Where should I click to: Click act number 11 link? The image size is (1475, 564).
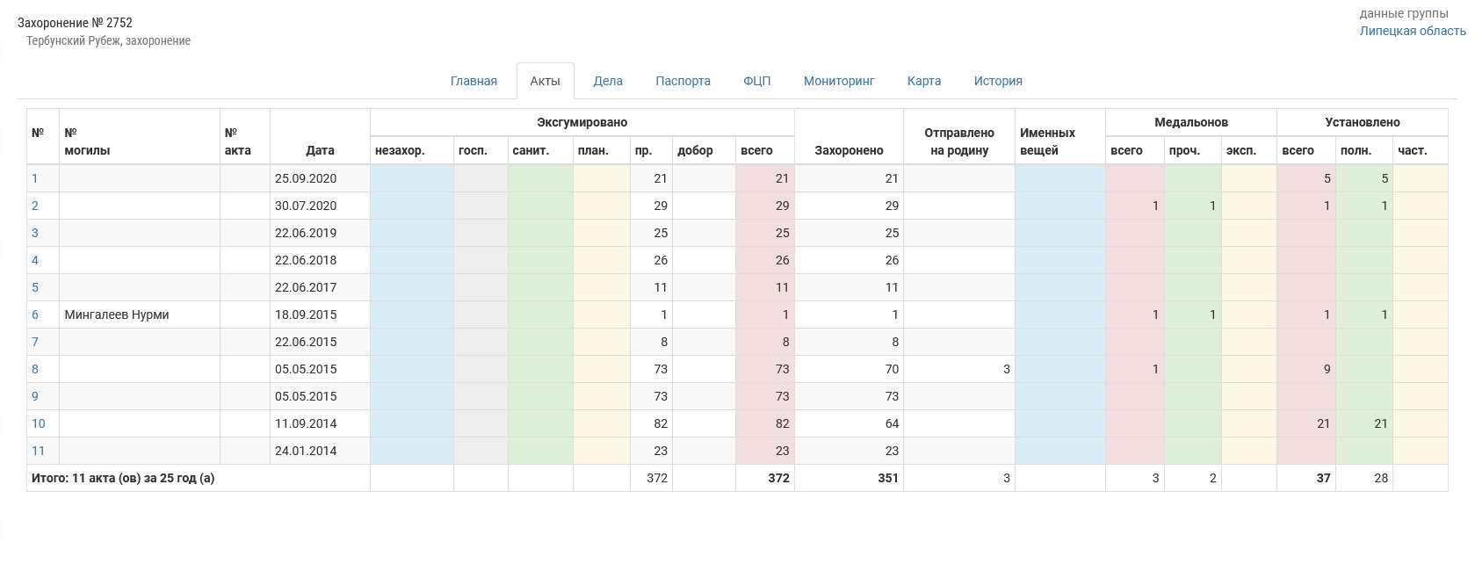pyautogui.click(x=39, y=451)
